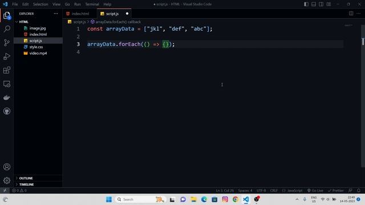This screenshot has width=365, height=205.
Task: Switch to the index.html tab
Action: click(x=80, y=14)
